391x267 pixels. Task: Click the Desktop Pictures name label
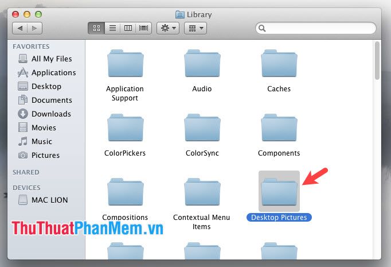click(279, 217)
